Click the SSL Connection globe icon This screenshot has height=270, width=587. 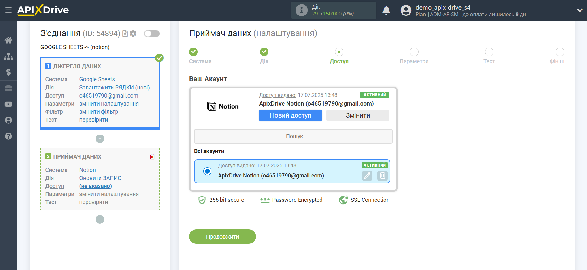point(343,200)
